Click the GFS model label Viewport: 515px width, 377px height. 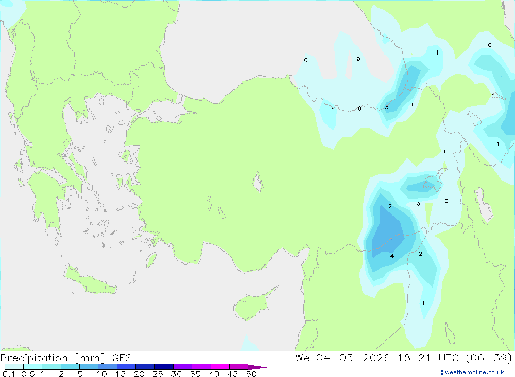[122, 357]
